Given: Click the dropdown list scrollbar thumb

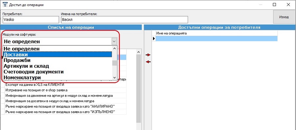Looking at the screenshot, I should point(114,63).
